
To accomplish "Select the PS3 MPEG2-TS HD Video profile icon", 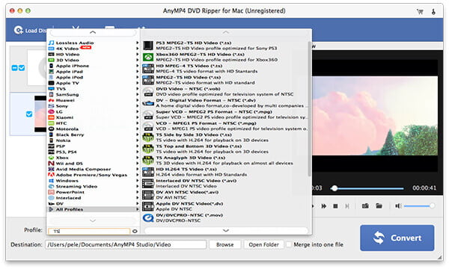I will [x=148, y=46].
